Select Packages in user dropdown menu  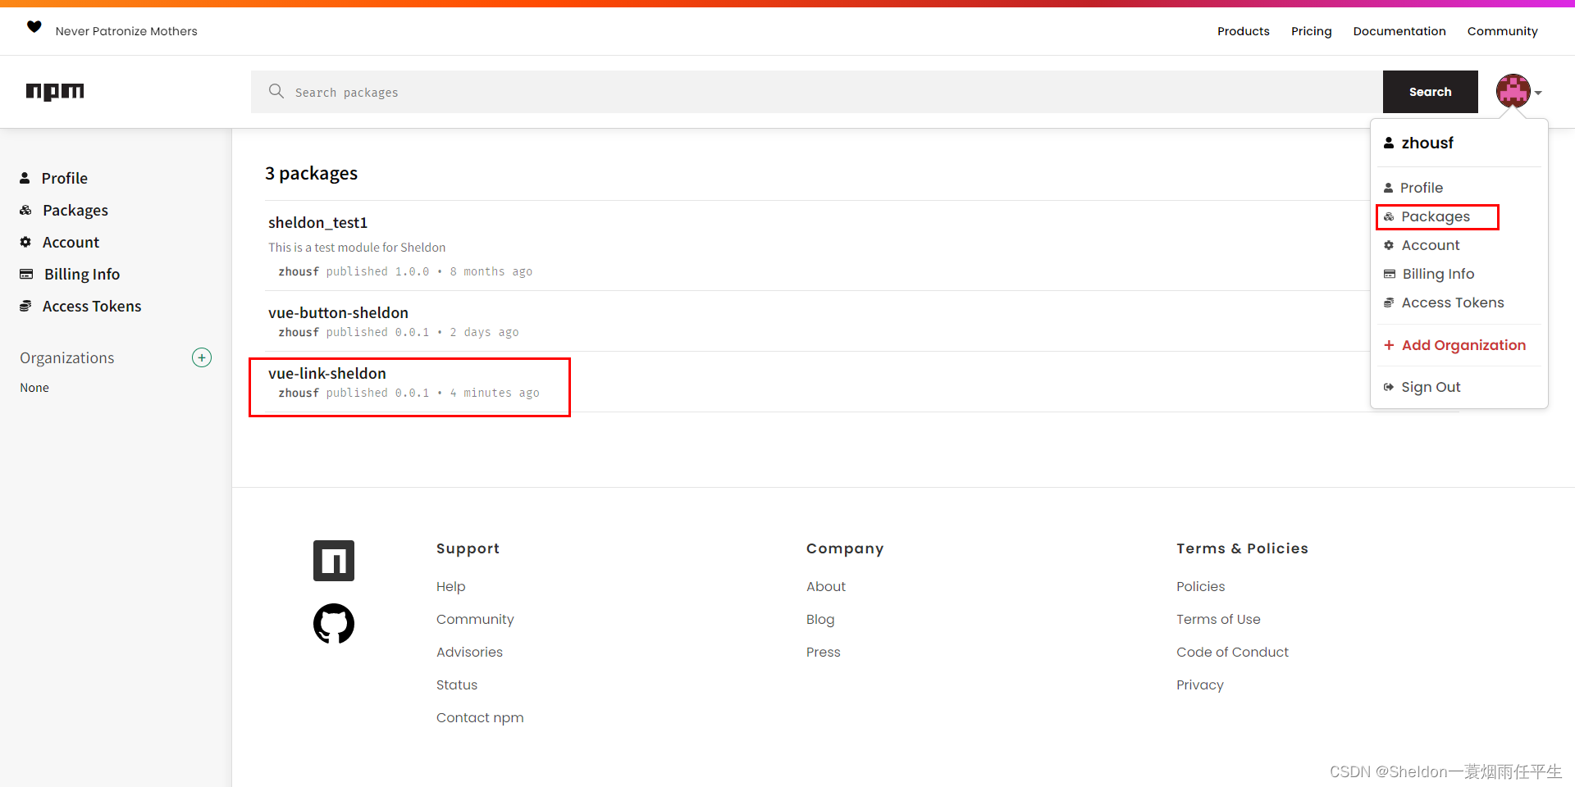pos(1435,216)
